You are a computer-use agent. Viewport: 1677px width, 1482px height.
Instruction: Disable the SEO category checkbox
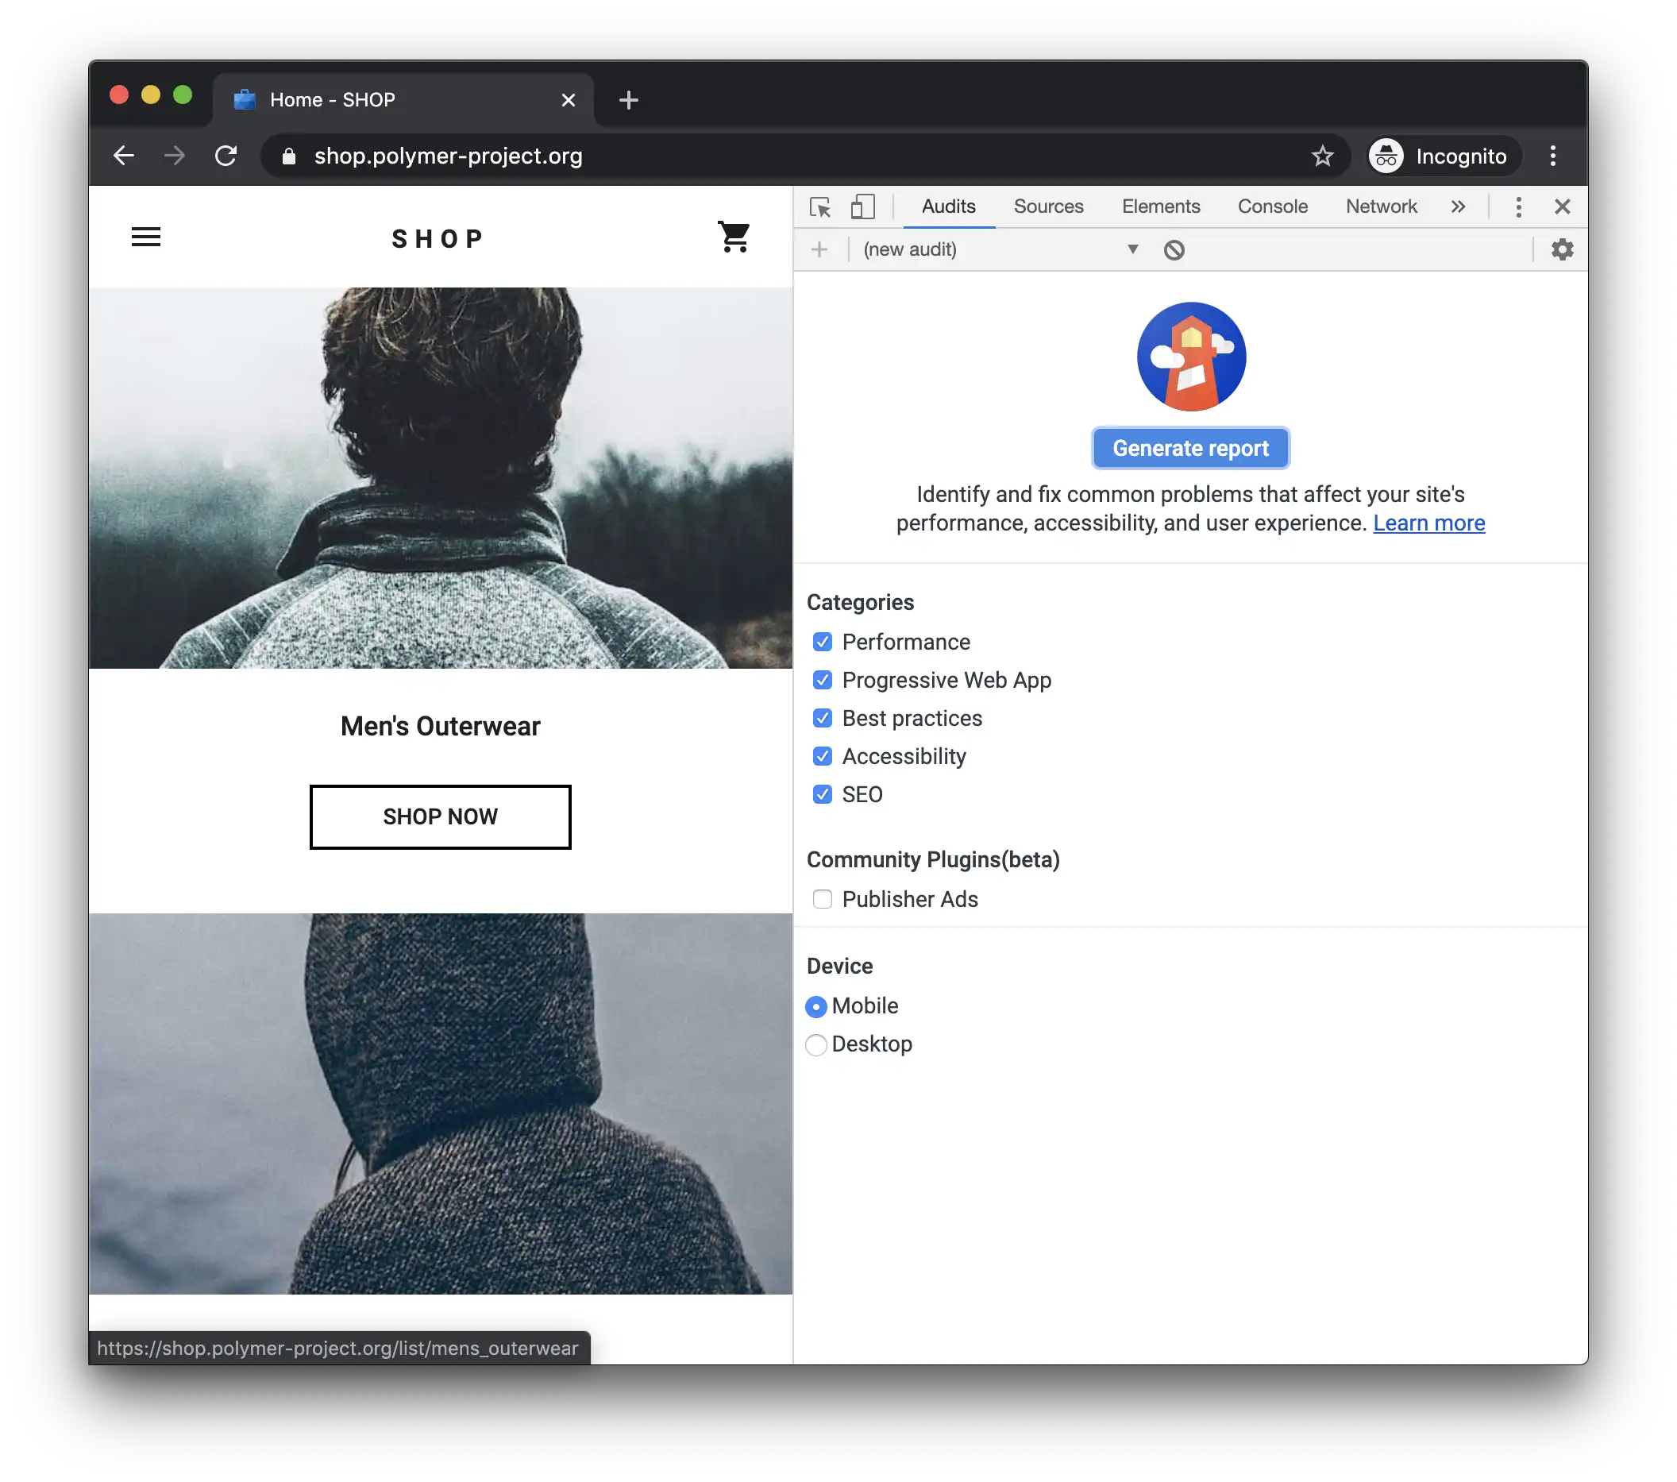pos(822,794)
